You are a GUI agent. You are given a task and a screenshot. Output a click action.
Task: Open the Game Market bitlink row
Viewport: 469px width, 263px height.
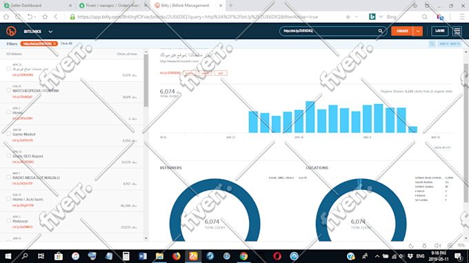(x=72, y=136)
